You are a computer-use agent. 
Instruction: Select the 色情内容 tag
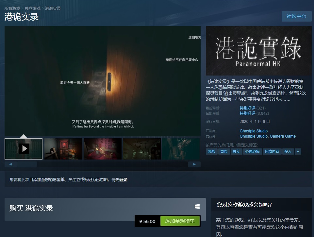point(272,151)
